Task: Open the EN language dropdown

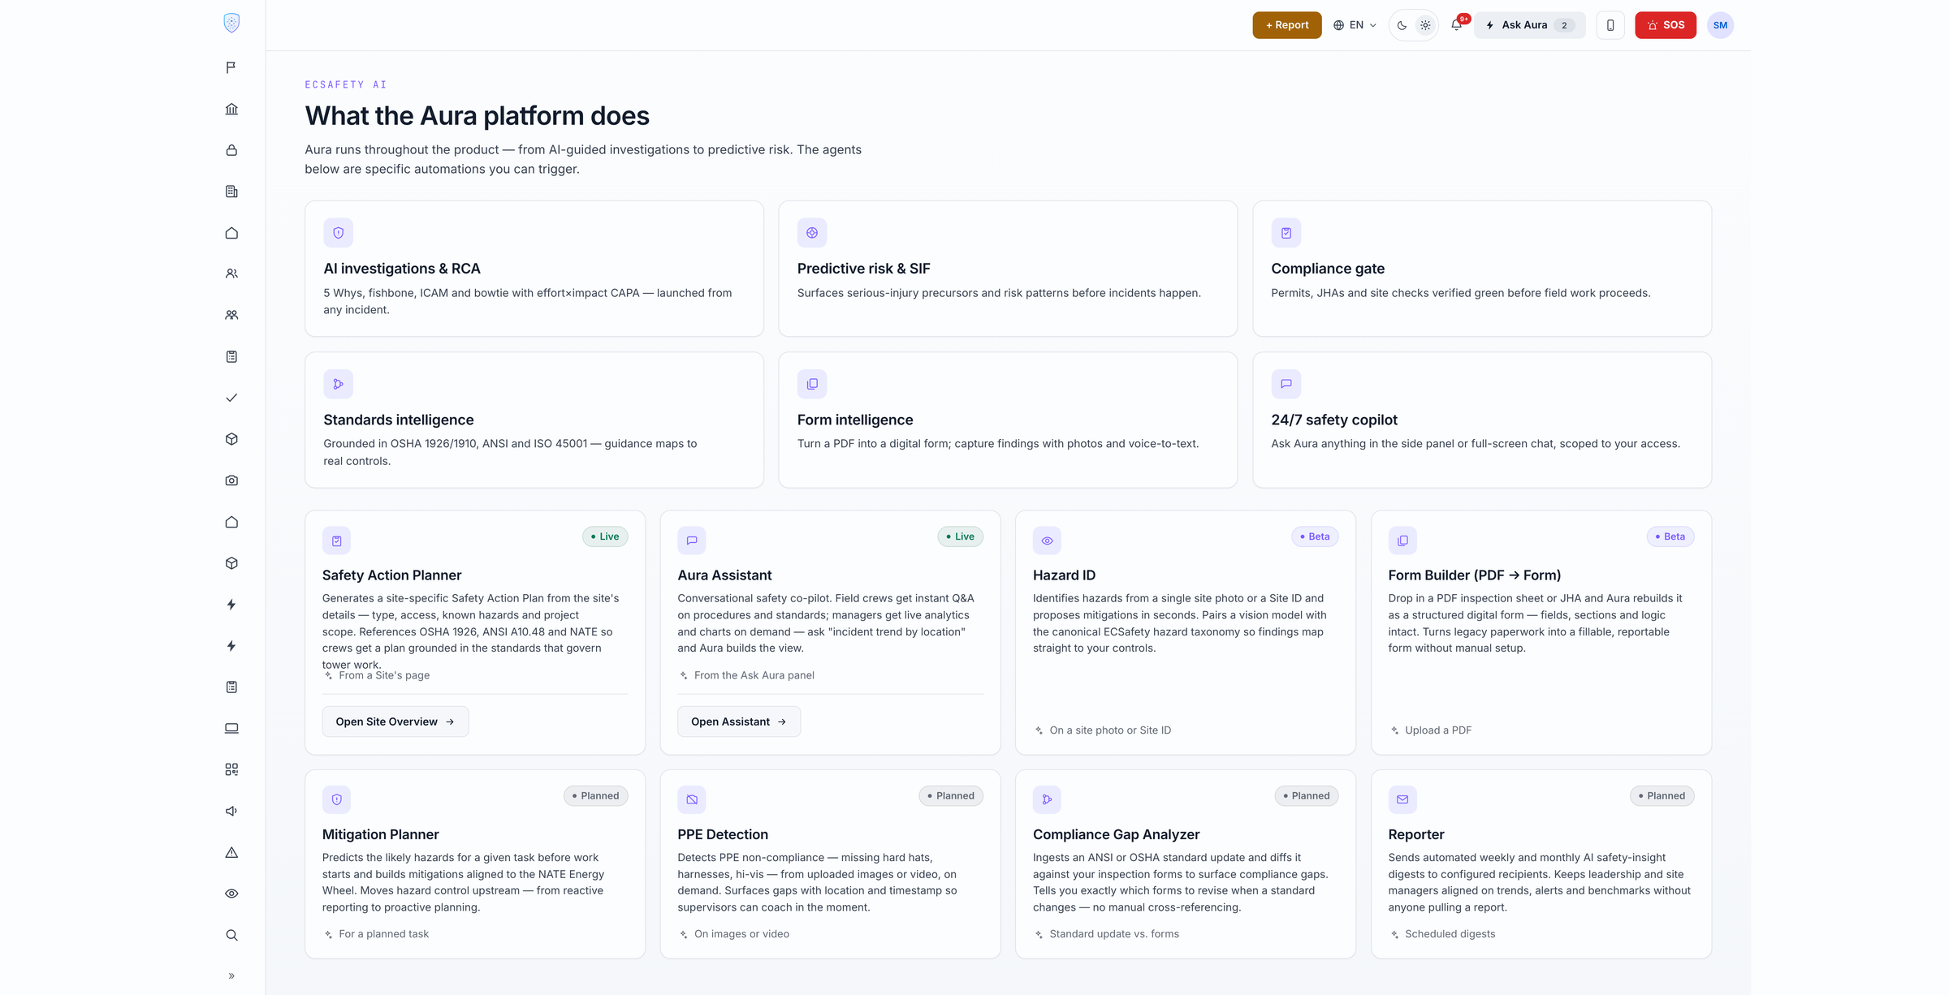Action: click(x=1355, y=25)
